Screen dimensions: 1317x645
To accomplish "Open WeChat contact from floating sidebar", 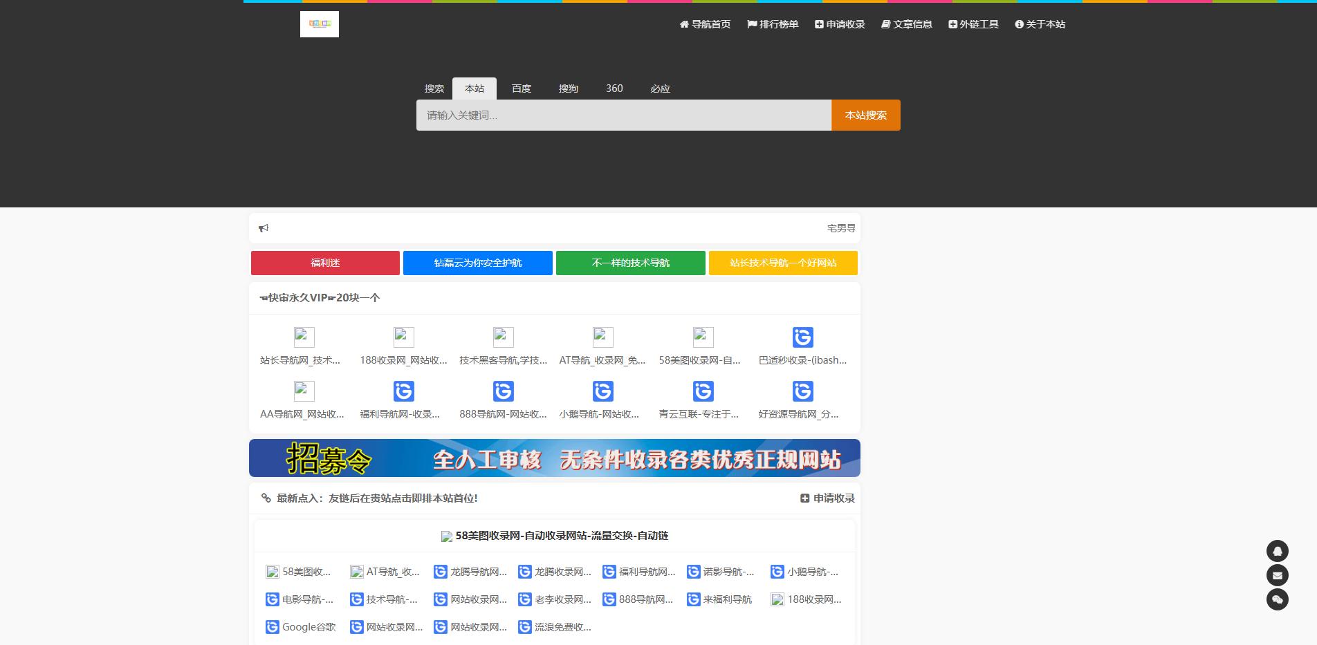I will point(1277,599).
